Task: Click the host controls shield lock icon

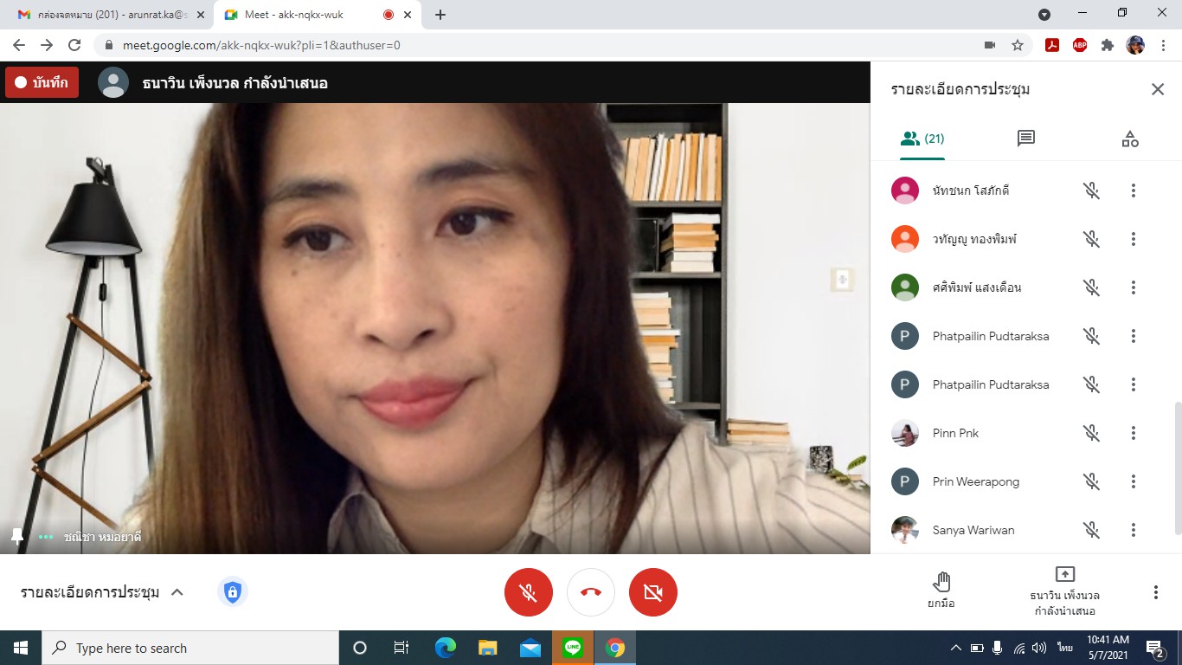Action: (x=232, y=592)
